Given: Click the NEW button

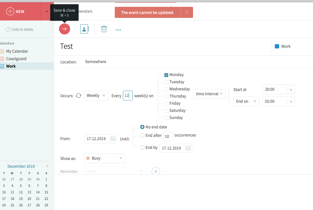Looking at the screenshot, I should click(15, 12).
